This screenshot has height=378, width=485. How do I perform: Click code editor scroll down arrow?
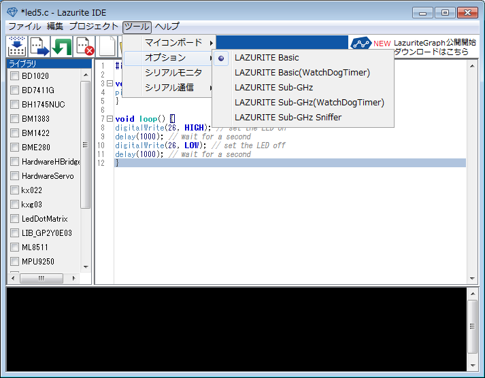click(x=472, y=279)
